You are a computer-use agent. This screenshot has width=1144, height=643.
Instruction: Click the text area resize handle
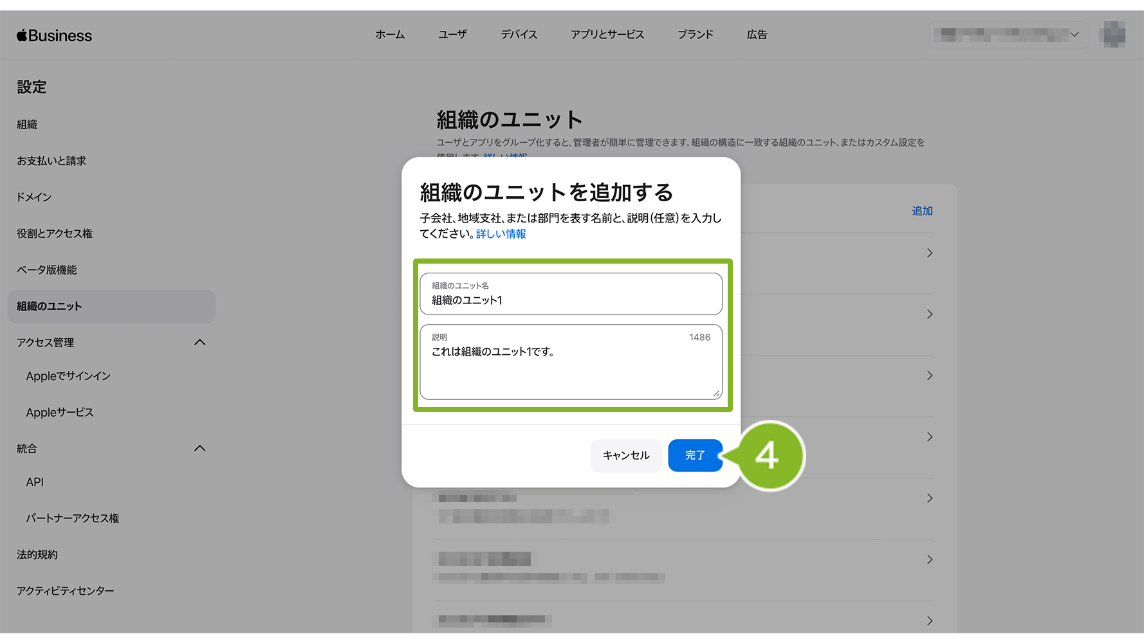point(716,394)
